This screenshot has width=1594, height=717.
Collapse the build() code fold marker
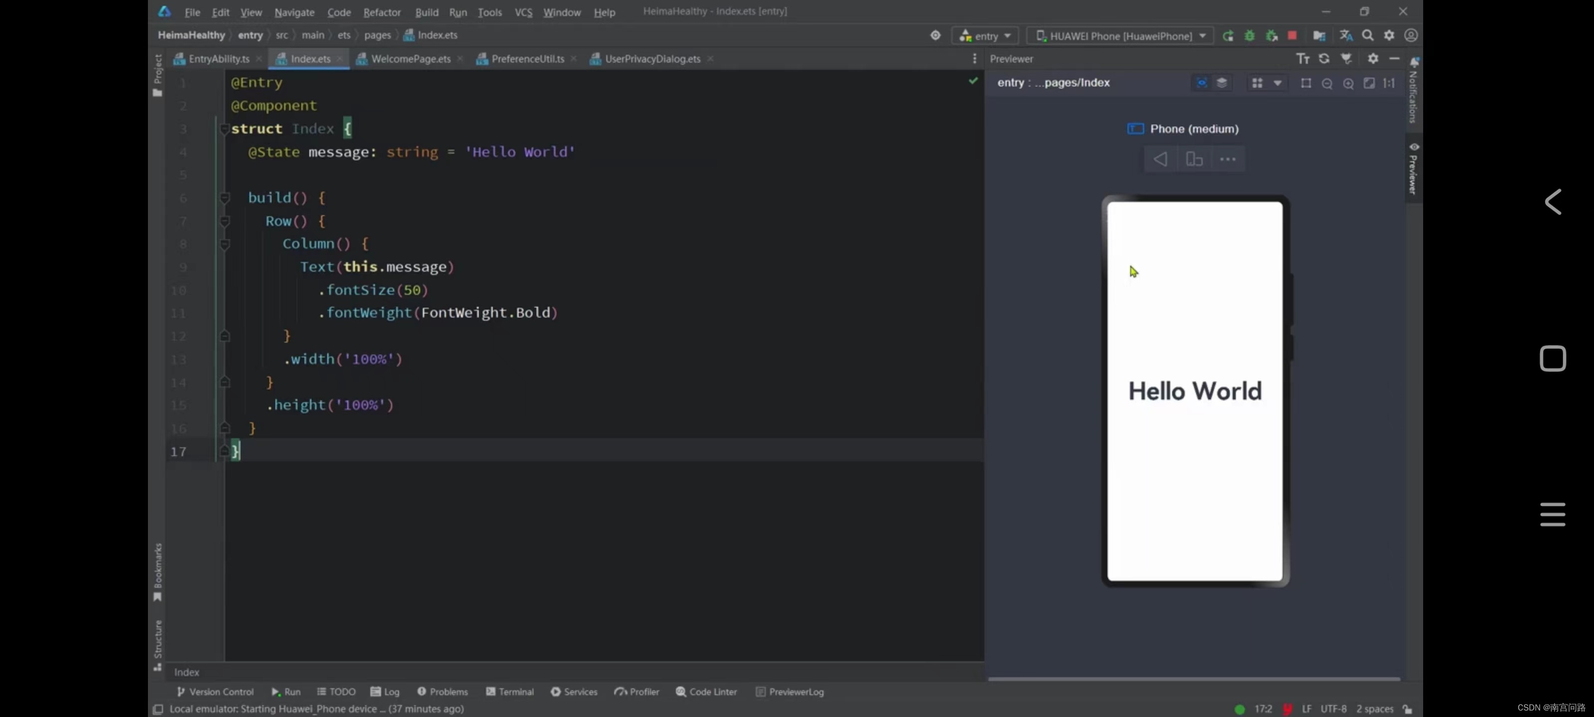pyautogui.click(x=225, y=198)
